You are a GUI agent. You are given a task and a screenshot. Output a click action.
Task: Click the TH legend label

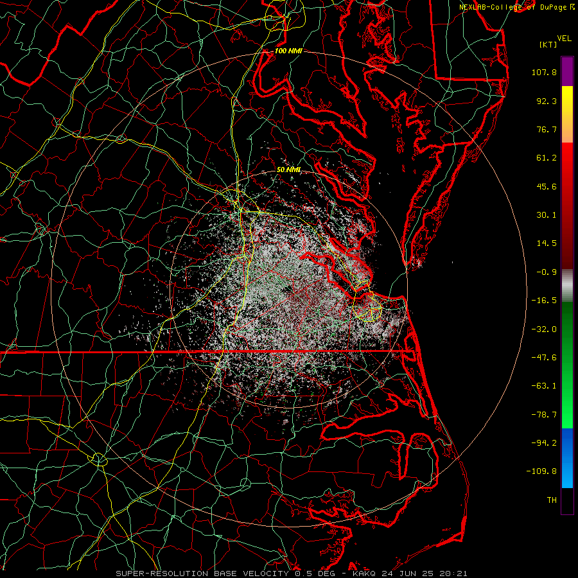[x=552, y=500]
